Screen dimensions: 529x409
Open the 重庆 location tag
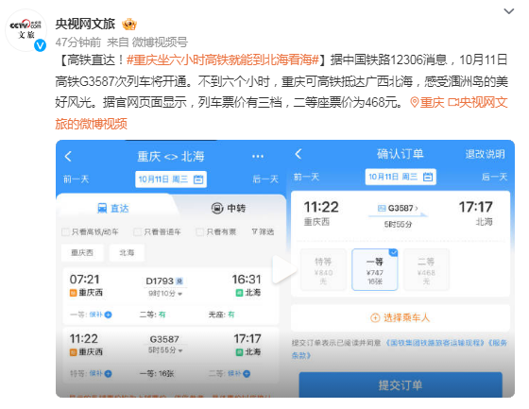[427, 102]
